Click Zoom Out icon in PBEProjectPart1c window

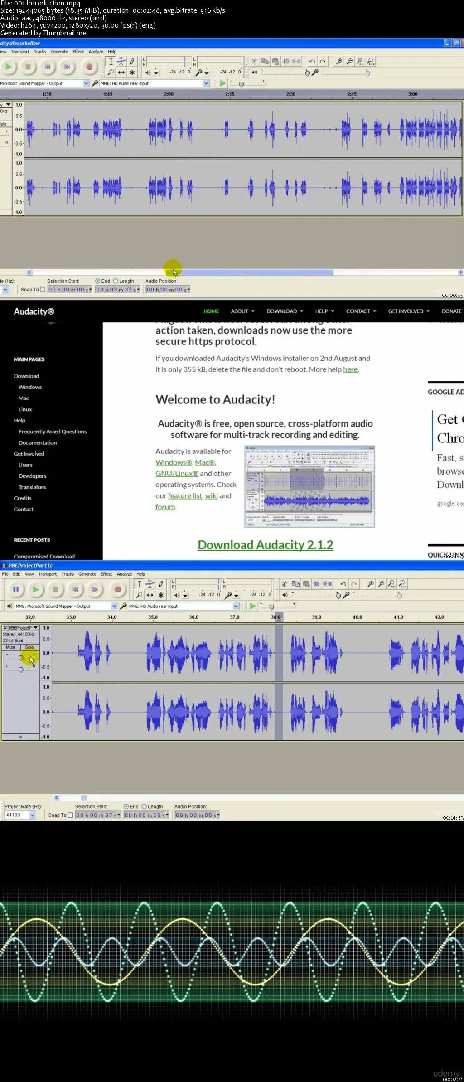pos(382,584)
